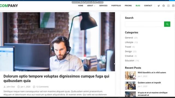
Task: Open the 'Dolorum optio tempore' post title
Action: (x=56, y=78)
